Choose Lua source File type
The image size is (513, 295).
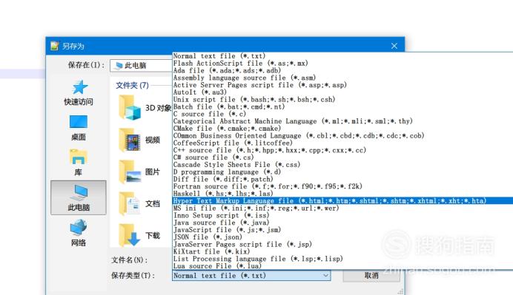click(x=342, y=265)
